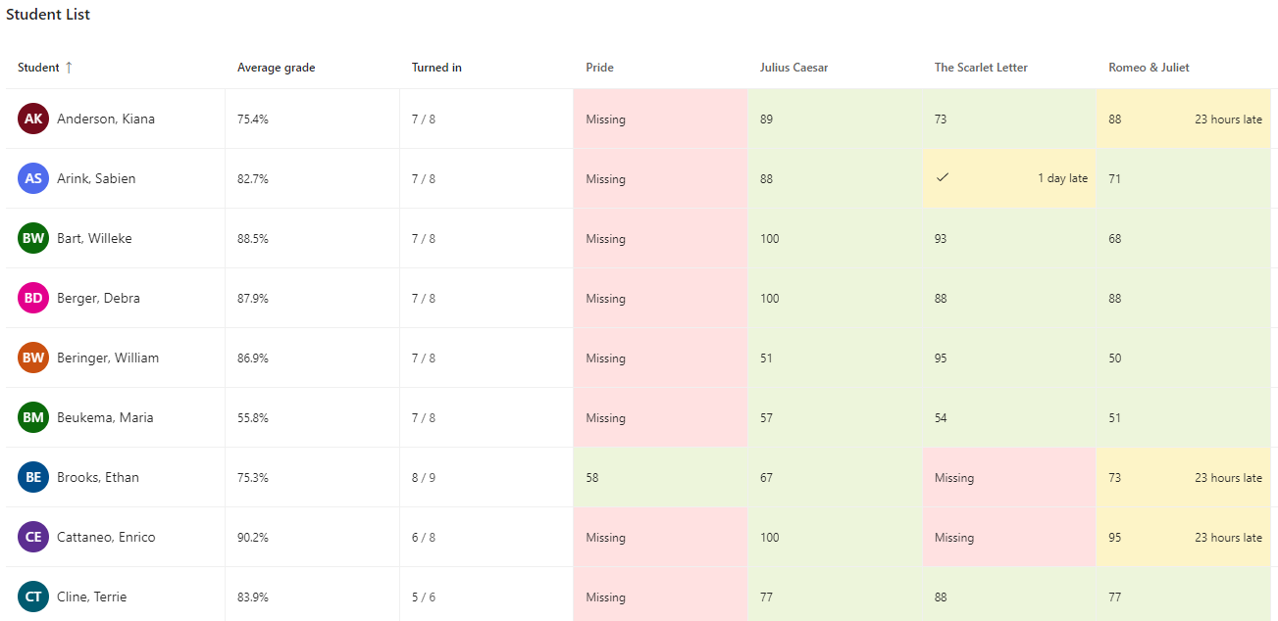The image size is (1278, 621).
Task: Select Anderson's Missing cell for Pride
Action: [x=657, y=118]
